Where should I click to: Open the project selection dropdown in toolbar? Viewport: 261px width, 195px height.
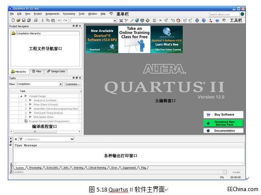pyautogui.click(x=115, y=21)
